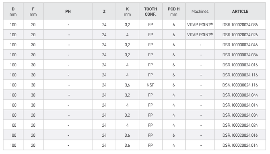Open article DSR.100030024.014
The image size is (270, 154).
click(240, 105)
